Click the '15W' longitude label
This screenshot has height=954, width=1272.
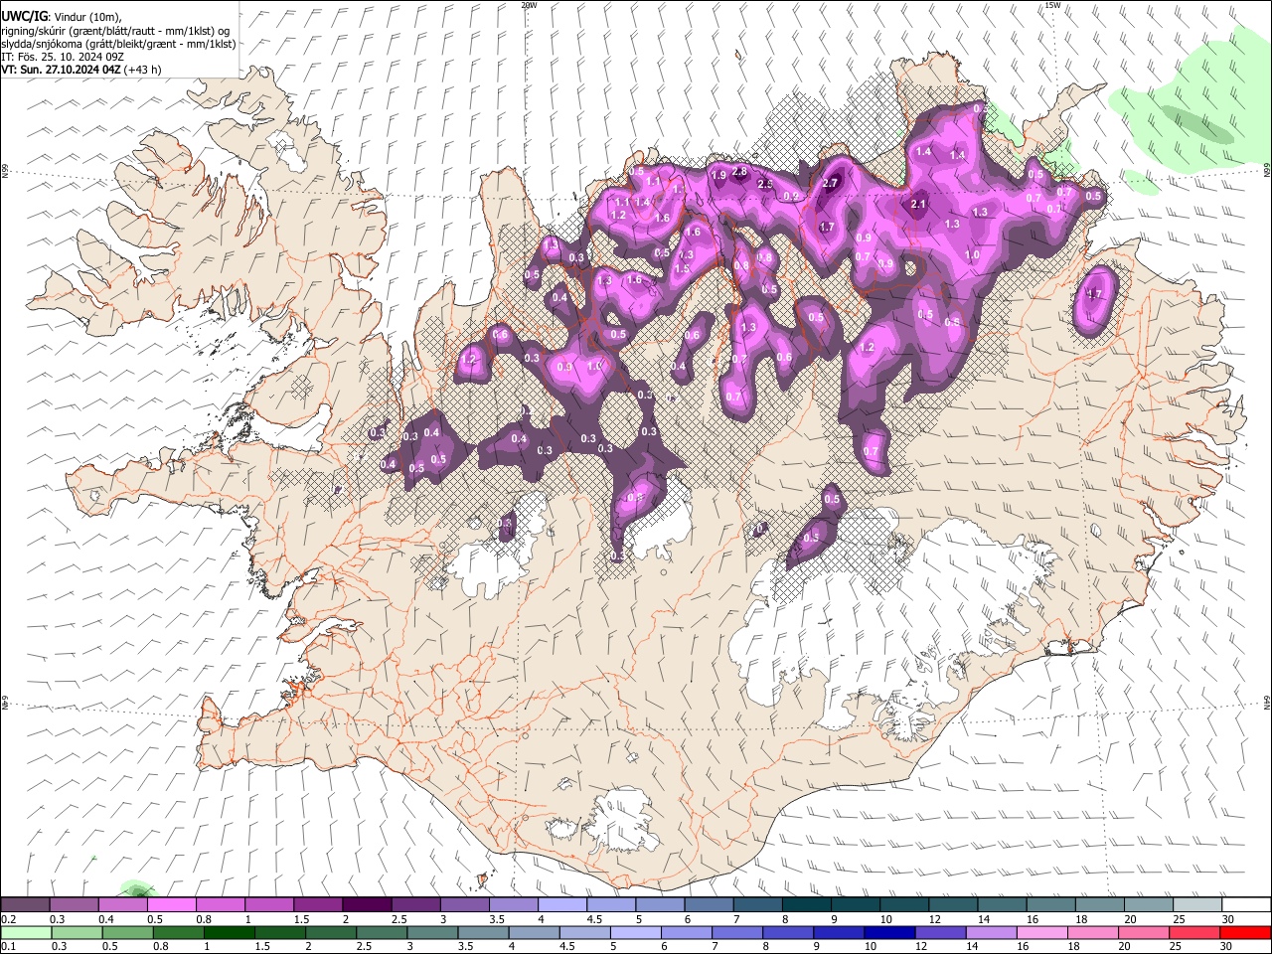pyautogui.click(x=1052, y=5)
